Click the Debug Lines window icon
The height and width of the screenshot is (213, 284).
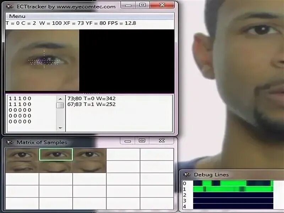187,175
